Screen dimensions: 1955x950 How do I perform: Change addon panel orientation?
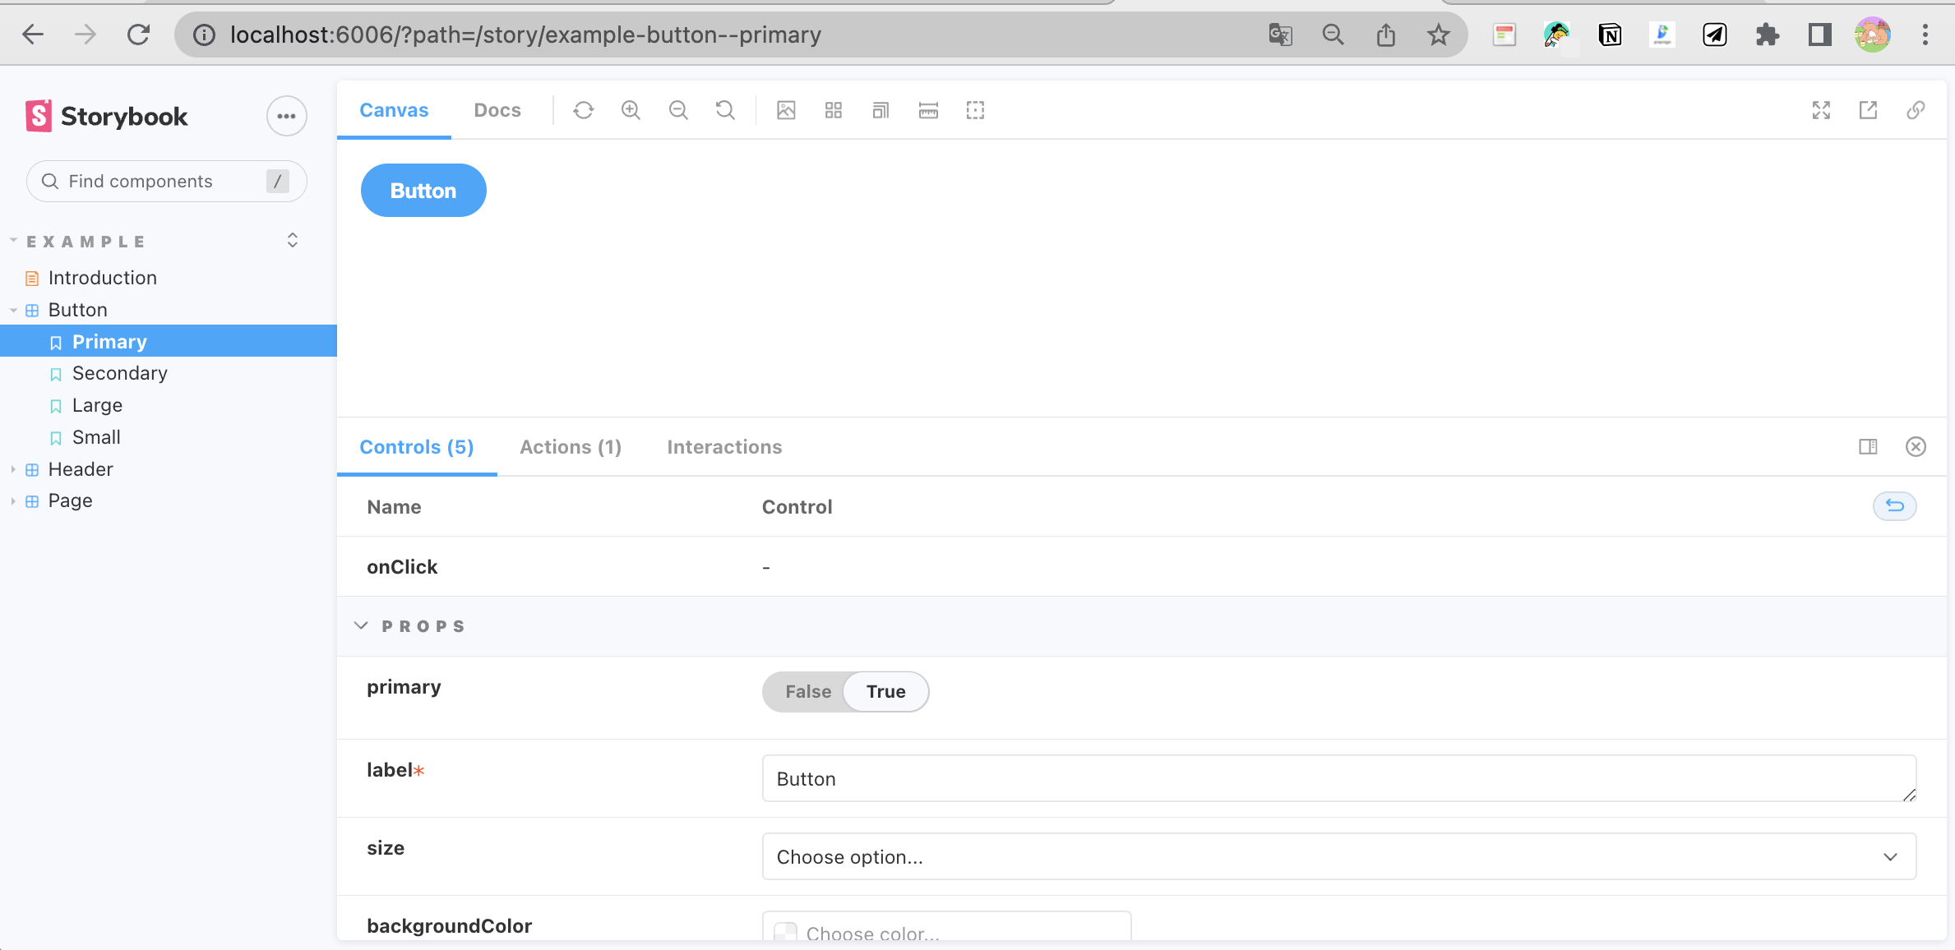click(1868, 447)
